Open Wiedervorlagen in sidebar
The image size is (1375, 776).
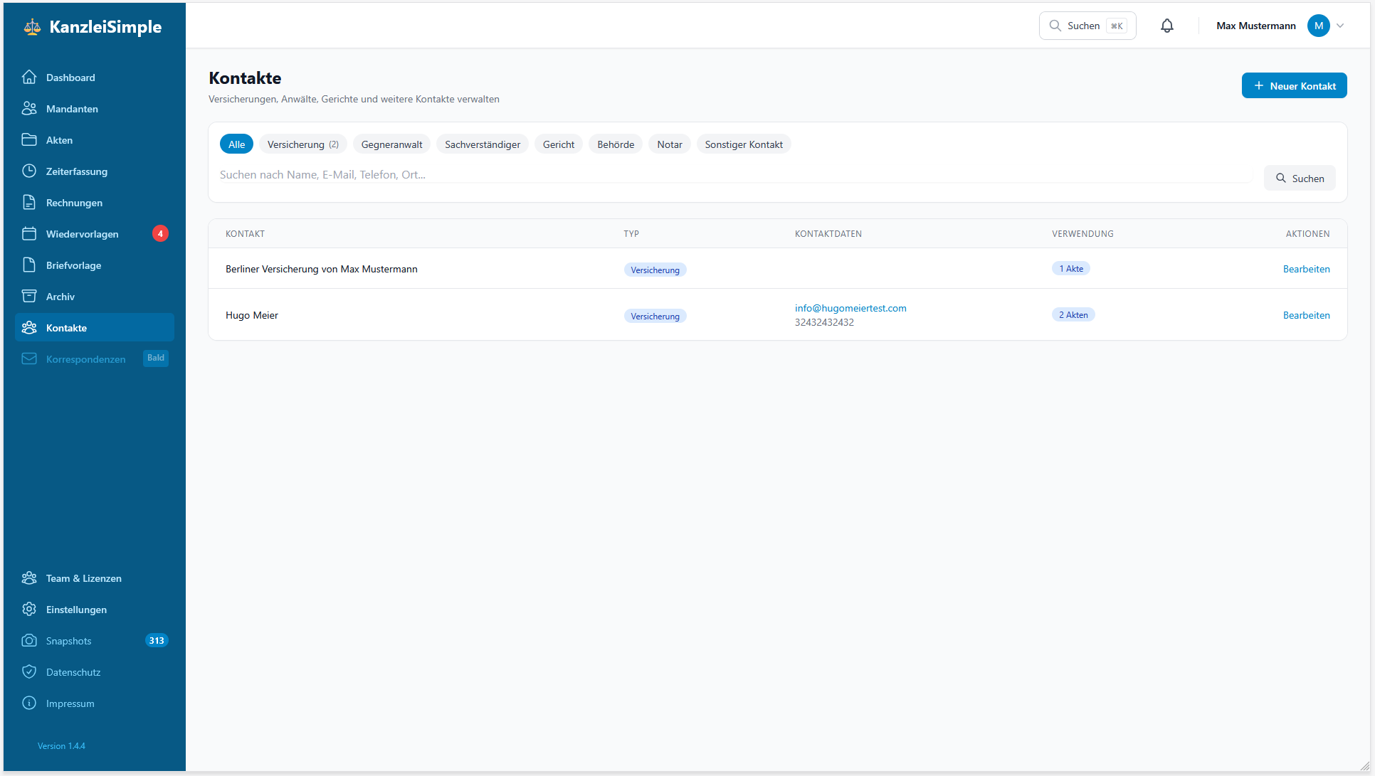tap(83, 234)
